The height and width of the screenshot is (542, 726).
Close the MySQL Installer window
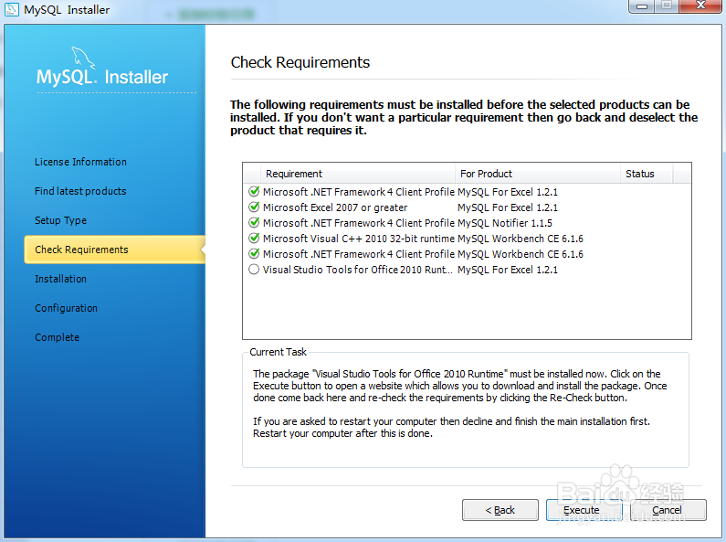(701, 5)
